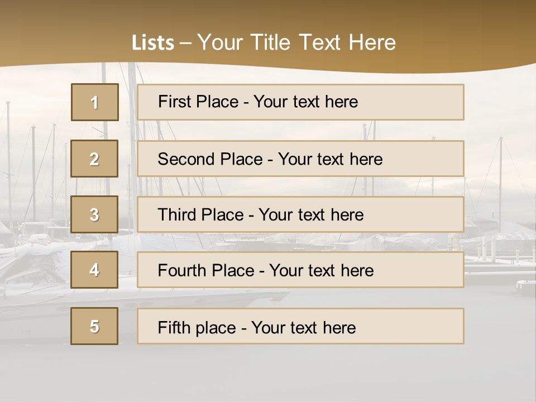Click 'Your text here' in the Fourth Place row
The height and width of the screenshot is (402, 536).
pos(321,271)
